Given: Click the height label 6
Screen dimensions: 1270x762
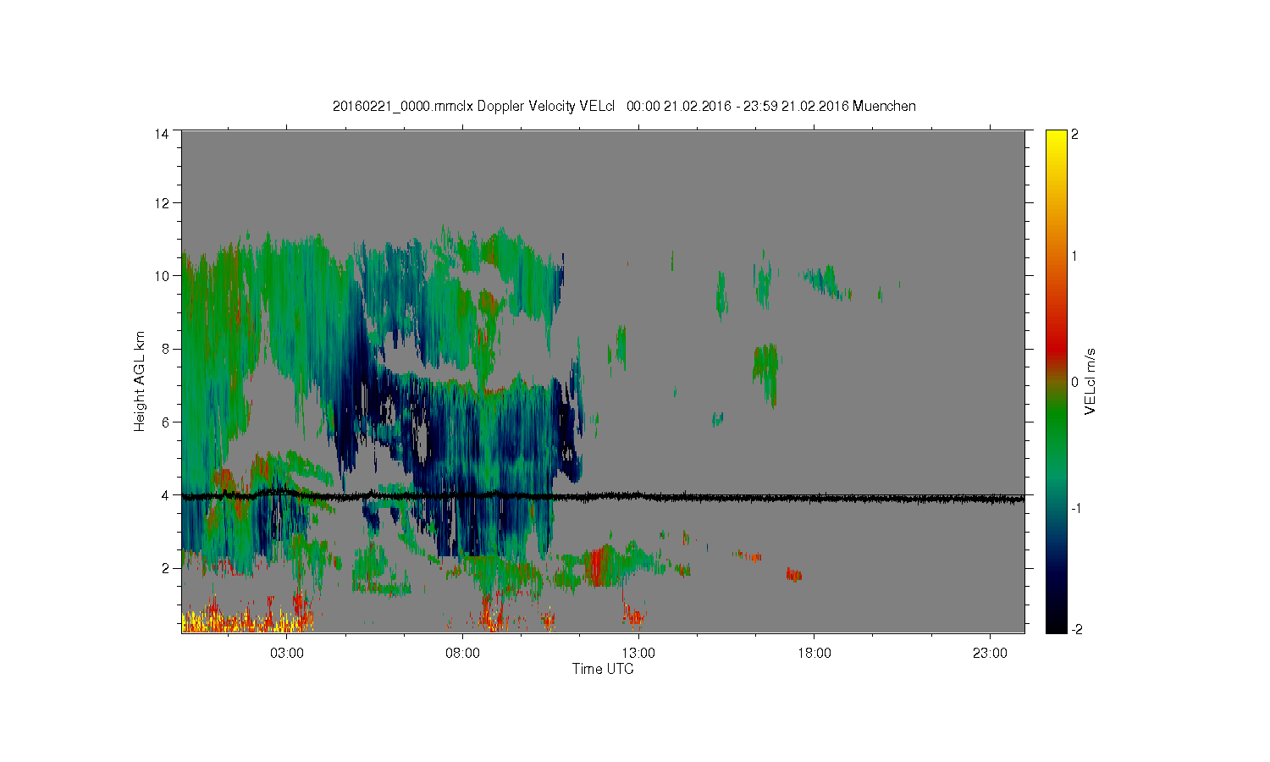Looking at the screenshot, I should [x=165, y=422].
